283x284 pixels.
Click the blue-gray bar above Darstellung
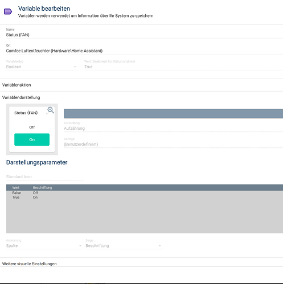(173, 114)
